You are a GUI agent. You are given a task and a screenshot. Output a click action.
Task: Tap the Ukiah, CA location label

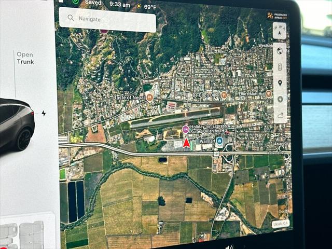tap(281, 224)
